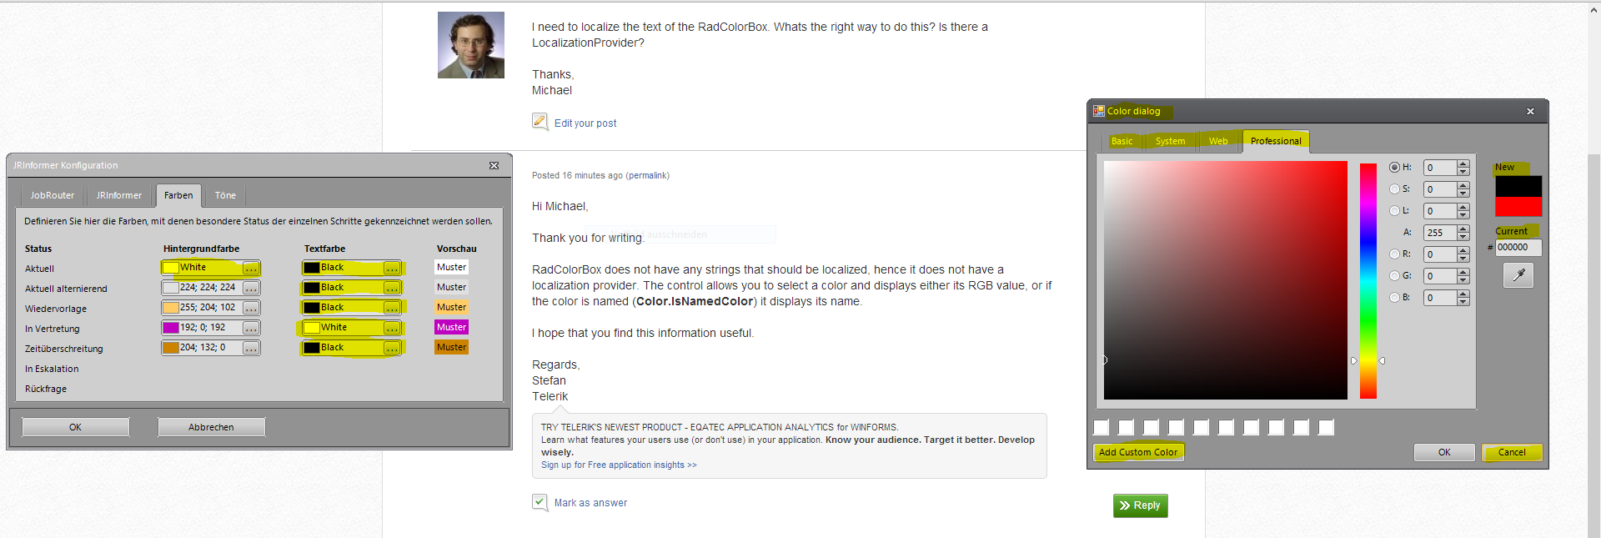
Task: Close the JRInformer Konfiguration dialog
Action: pyautogui.click(x=494, y=165)
